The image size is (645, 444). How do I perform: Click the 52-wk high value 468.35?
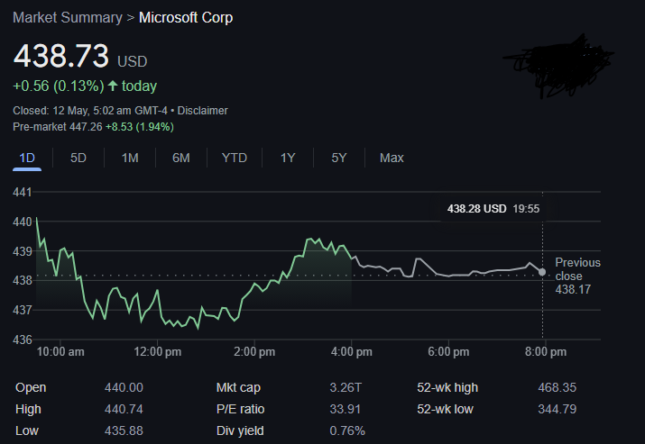pos(557,388)
